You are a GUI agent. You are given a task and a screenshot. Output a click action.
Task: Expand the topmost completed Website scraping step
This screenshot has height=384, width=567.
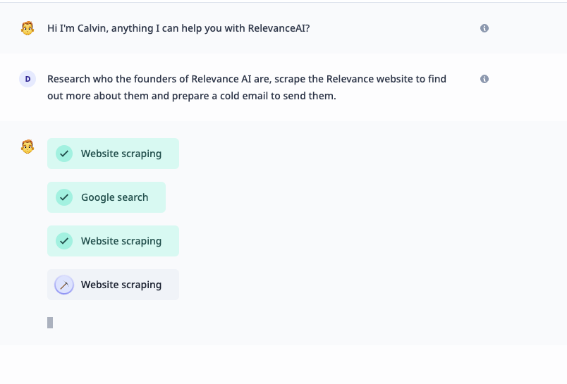pyautogui.click(x=113, y=154)
